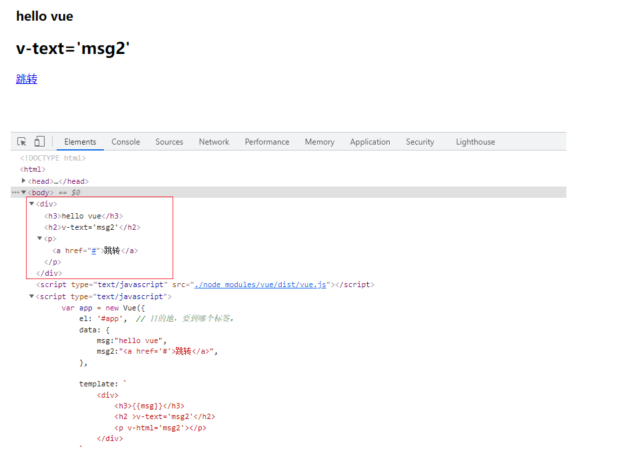Open the Security tab
623x453 pixels.
(x=420, y=142)
